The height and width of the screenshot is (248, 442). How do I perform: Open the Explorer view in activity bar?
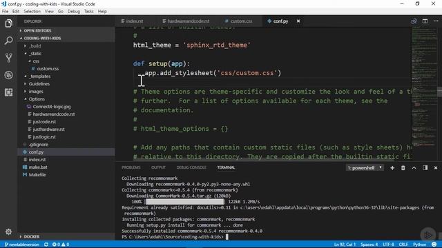[x=8, y=23]
